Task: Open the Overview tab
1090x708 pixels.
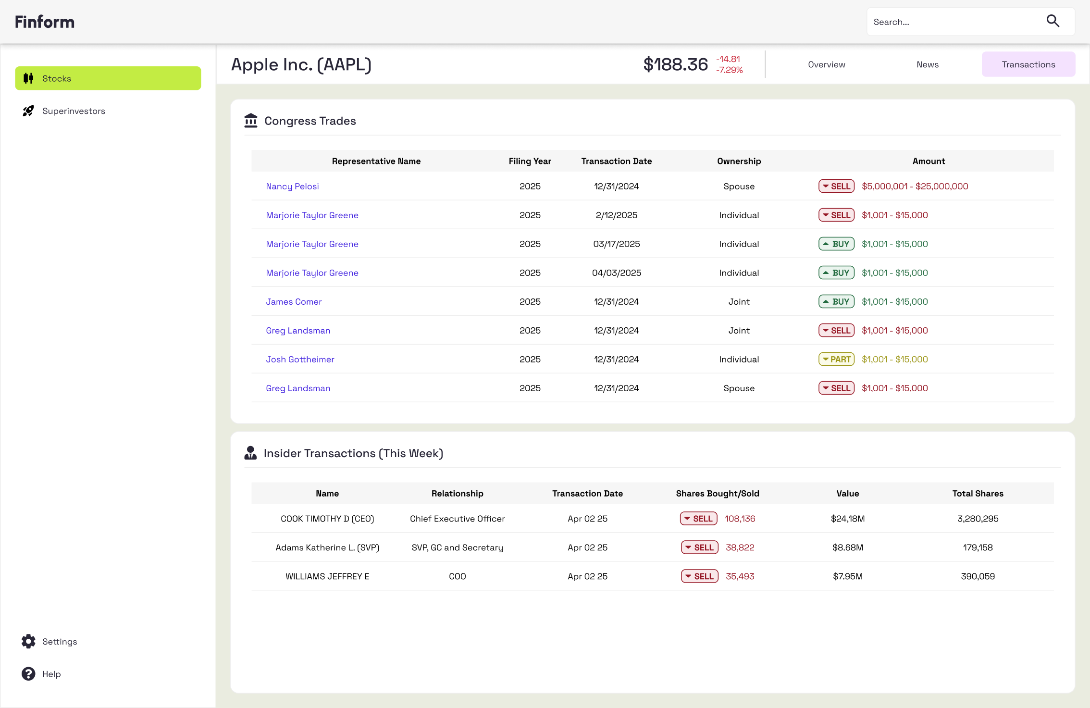Action: [x=826, y=64]
